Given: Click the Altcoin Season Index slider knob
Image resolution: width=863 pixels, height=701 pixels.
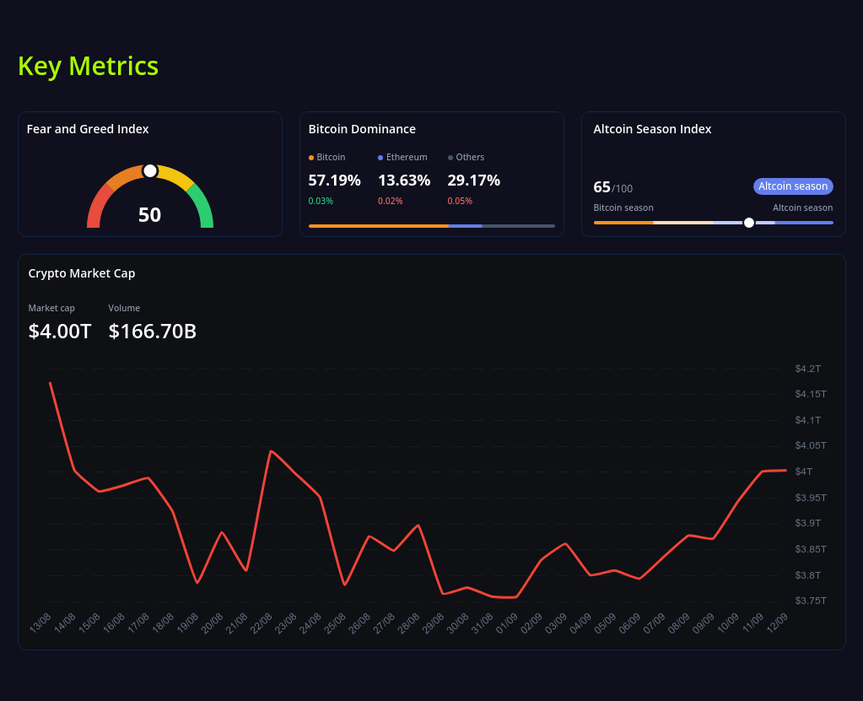Looking at the screenshot, I should (x=748, y=223).
